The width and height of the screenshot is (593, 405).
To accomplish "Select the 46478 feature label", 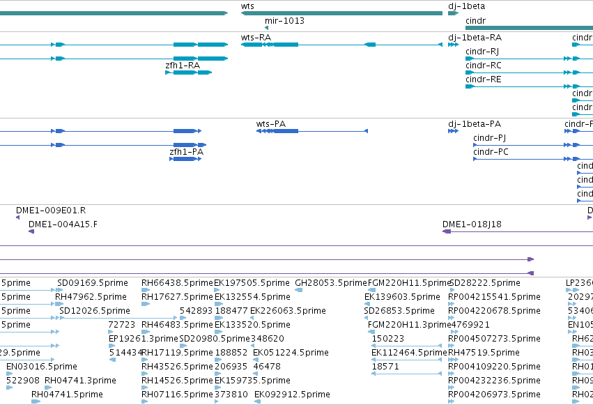I will pos(267,367).
